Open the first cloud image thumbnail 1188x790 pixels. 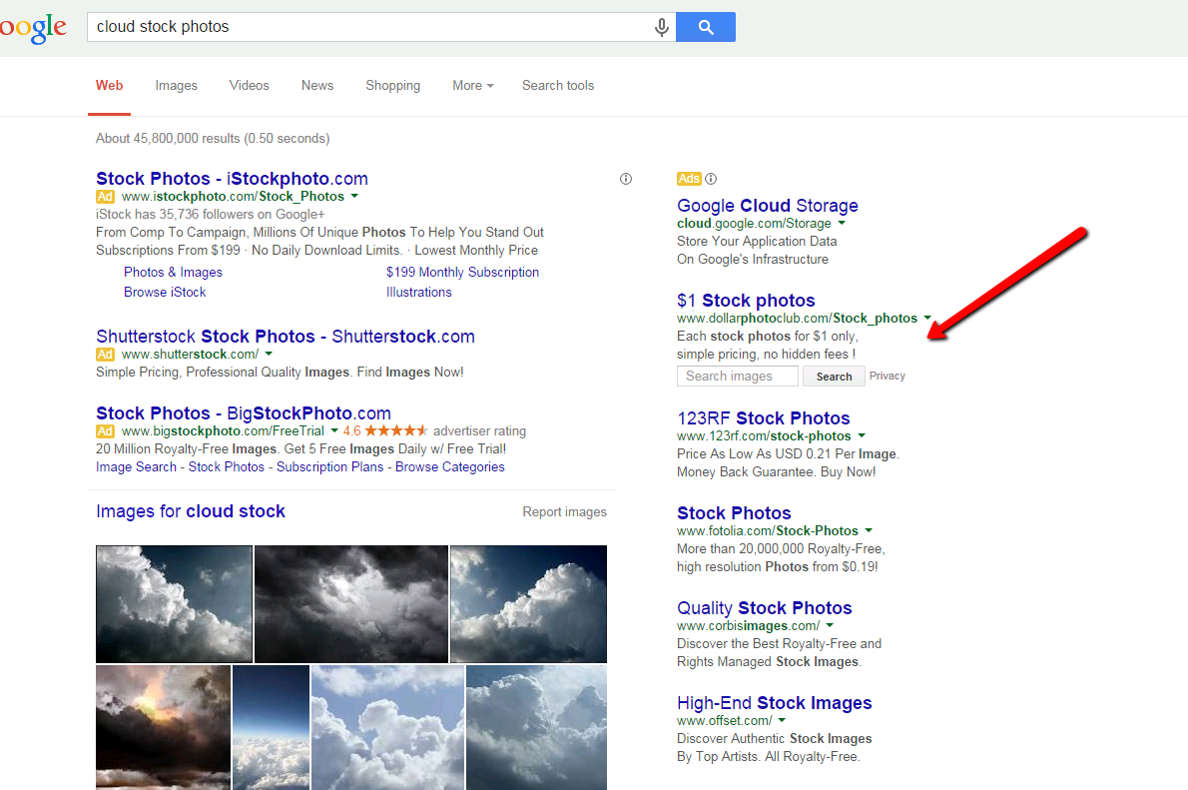pos(174,603)
